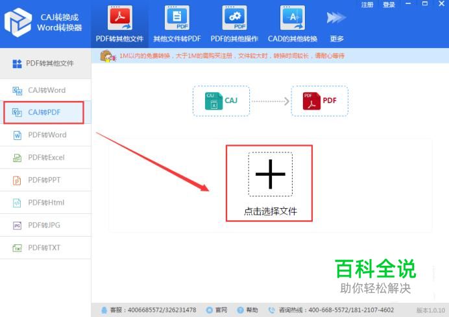Choose PDF转Excel in sidebar list

[45, 158]
